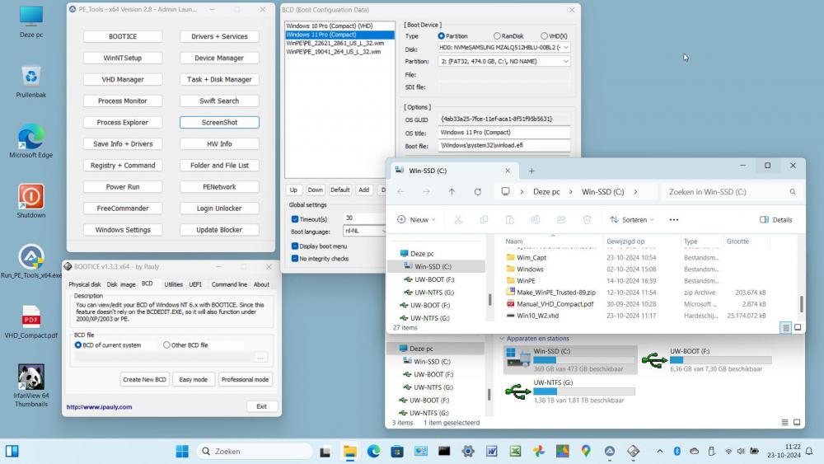Open the Partition dropdown in BCD editor

pyautogui.click(x=565, y=61)
